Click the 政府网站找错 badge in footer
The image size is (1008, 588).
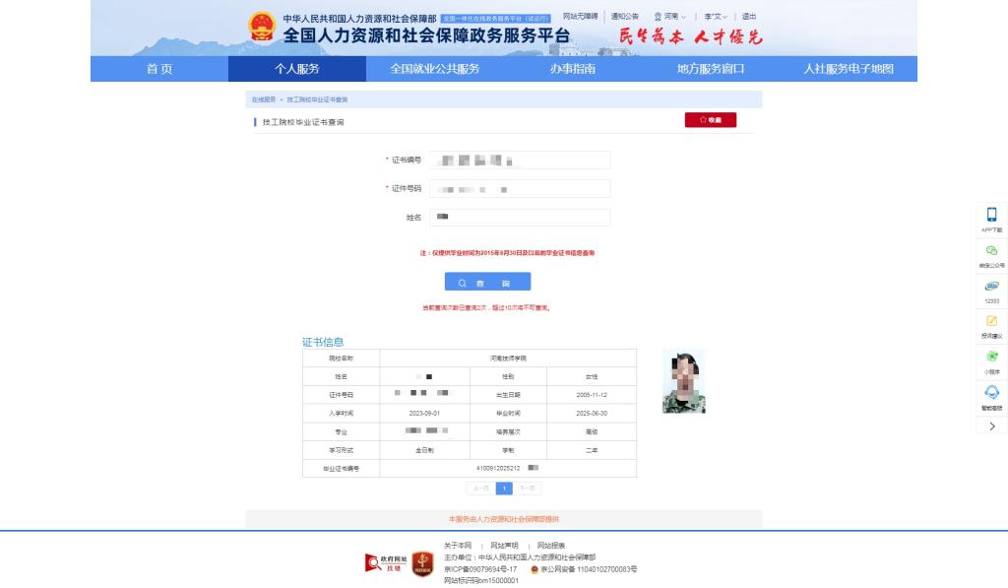pos(386,563)
